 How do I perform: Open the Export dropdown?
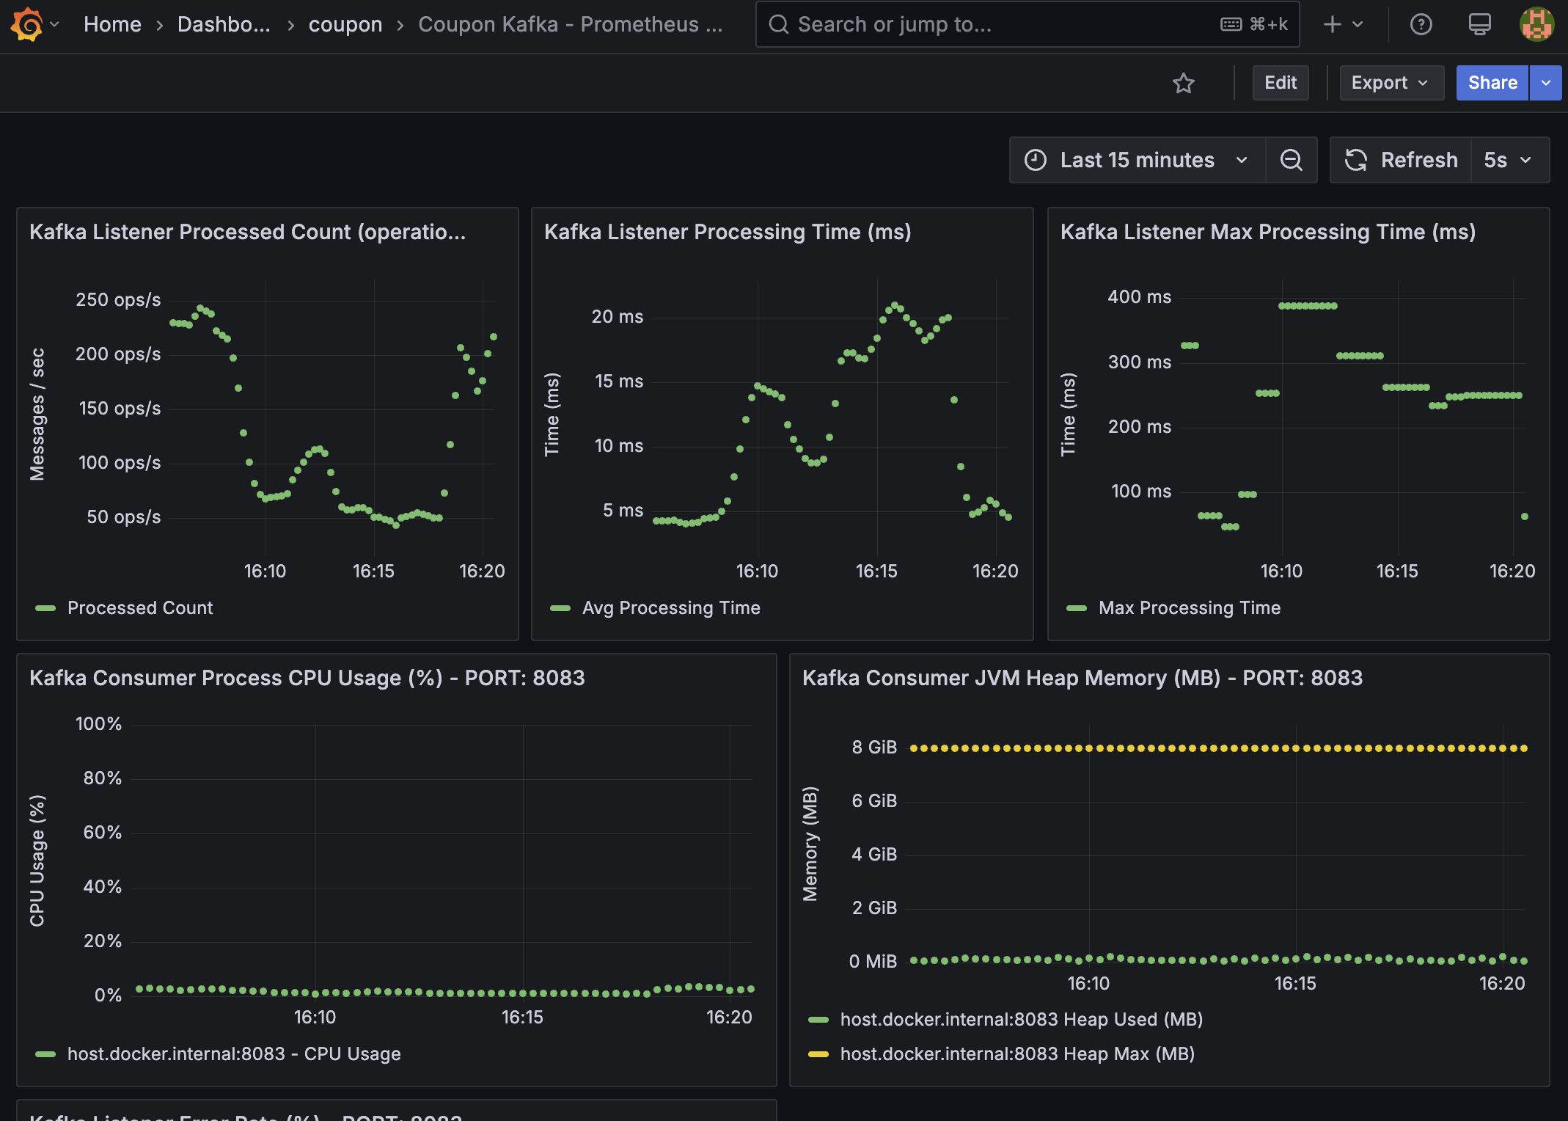(1391, 83)
